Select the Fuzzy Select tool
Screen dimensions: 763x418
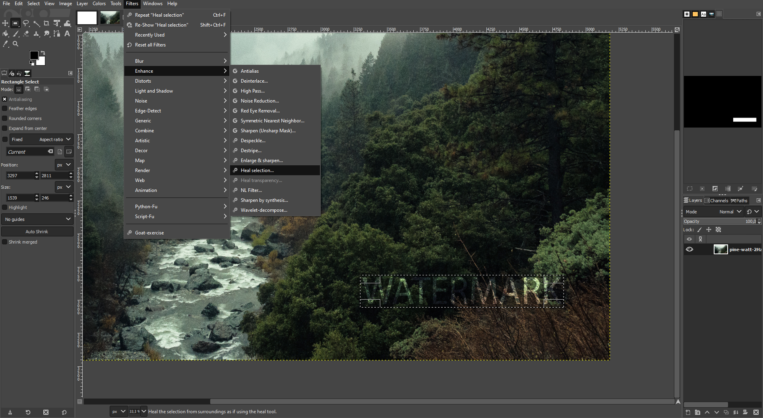tap(37, 23)
